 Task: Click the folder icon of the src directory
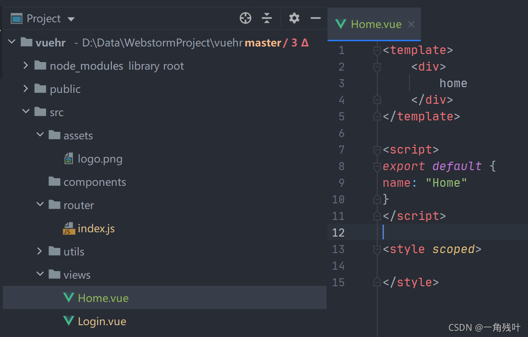[40, 111]
